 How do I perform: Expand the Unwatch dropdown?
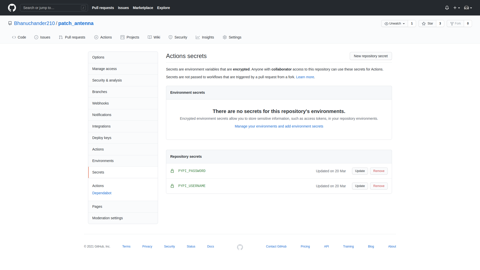click(x=394, y=23)
